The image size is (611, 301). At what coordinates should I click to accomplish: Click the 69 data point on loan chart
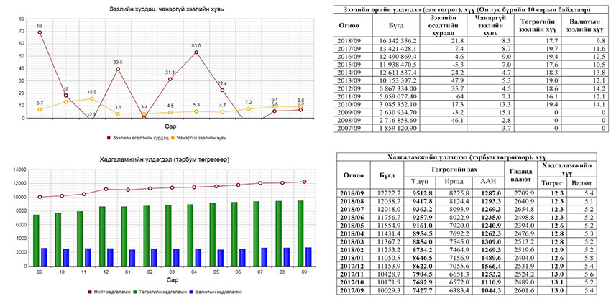40,32
